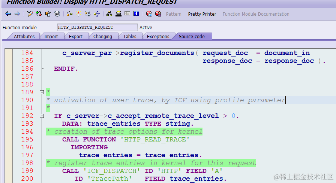Open Other Object icon in toolbar
This screenshot has width=336, height=183.
[48, 14]
